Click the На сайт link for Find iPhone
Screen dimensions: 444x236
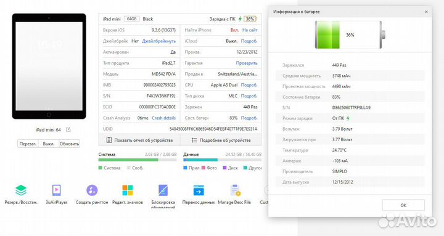tap(250, 30)
